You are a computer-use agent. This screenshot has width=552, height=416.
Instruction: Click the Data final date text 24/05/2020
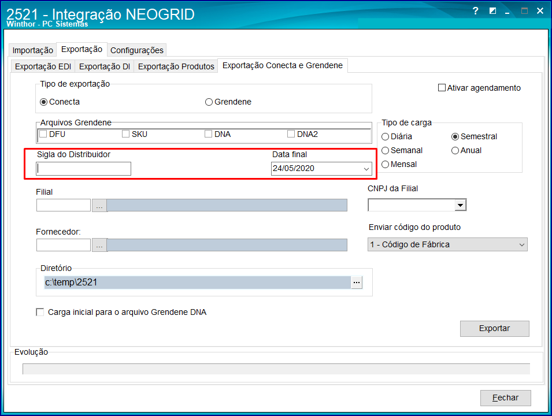(294, 169)
